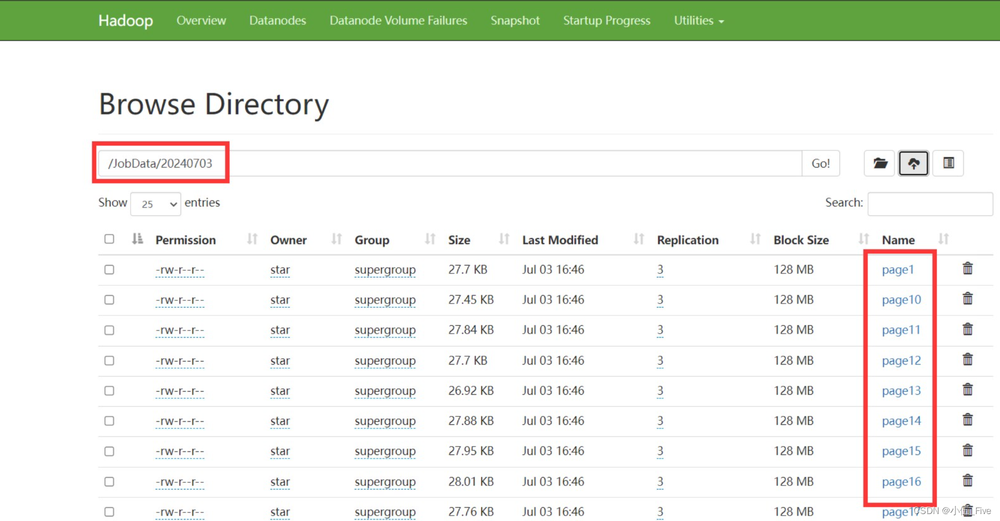Image resolution: width=1000 pixels, height=521 pixels.
Task: Check the box for the page10 row
Action: pos(109,300)
